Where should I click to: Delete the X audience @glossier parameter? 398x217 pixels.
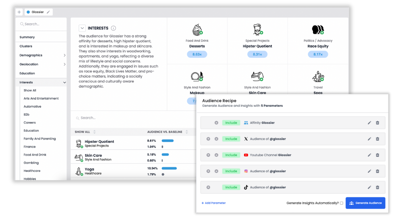pyautogui.click(x=377, y=139)
